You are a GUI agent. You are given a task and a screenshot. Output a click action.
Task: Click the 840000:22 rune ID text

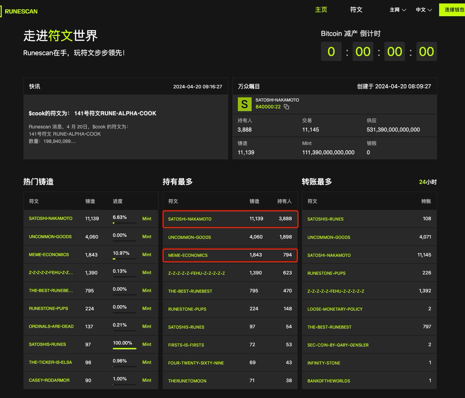pyautogui.click(x=268, y=107)
